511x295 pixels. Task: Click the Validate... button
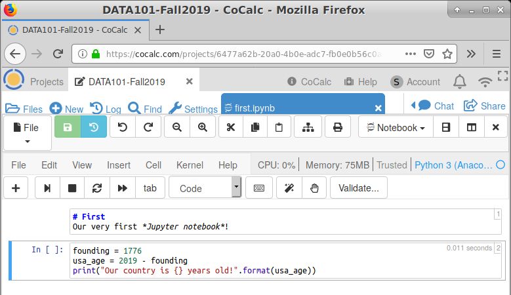pos(358,188)
